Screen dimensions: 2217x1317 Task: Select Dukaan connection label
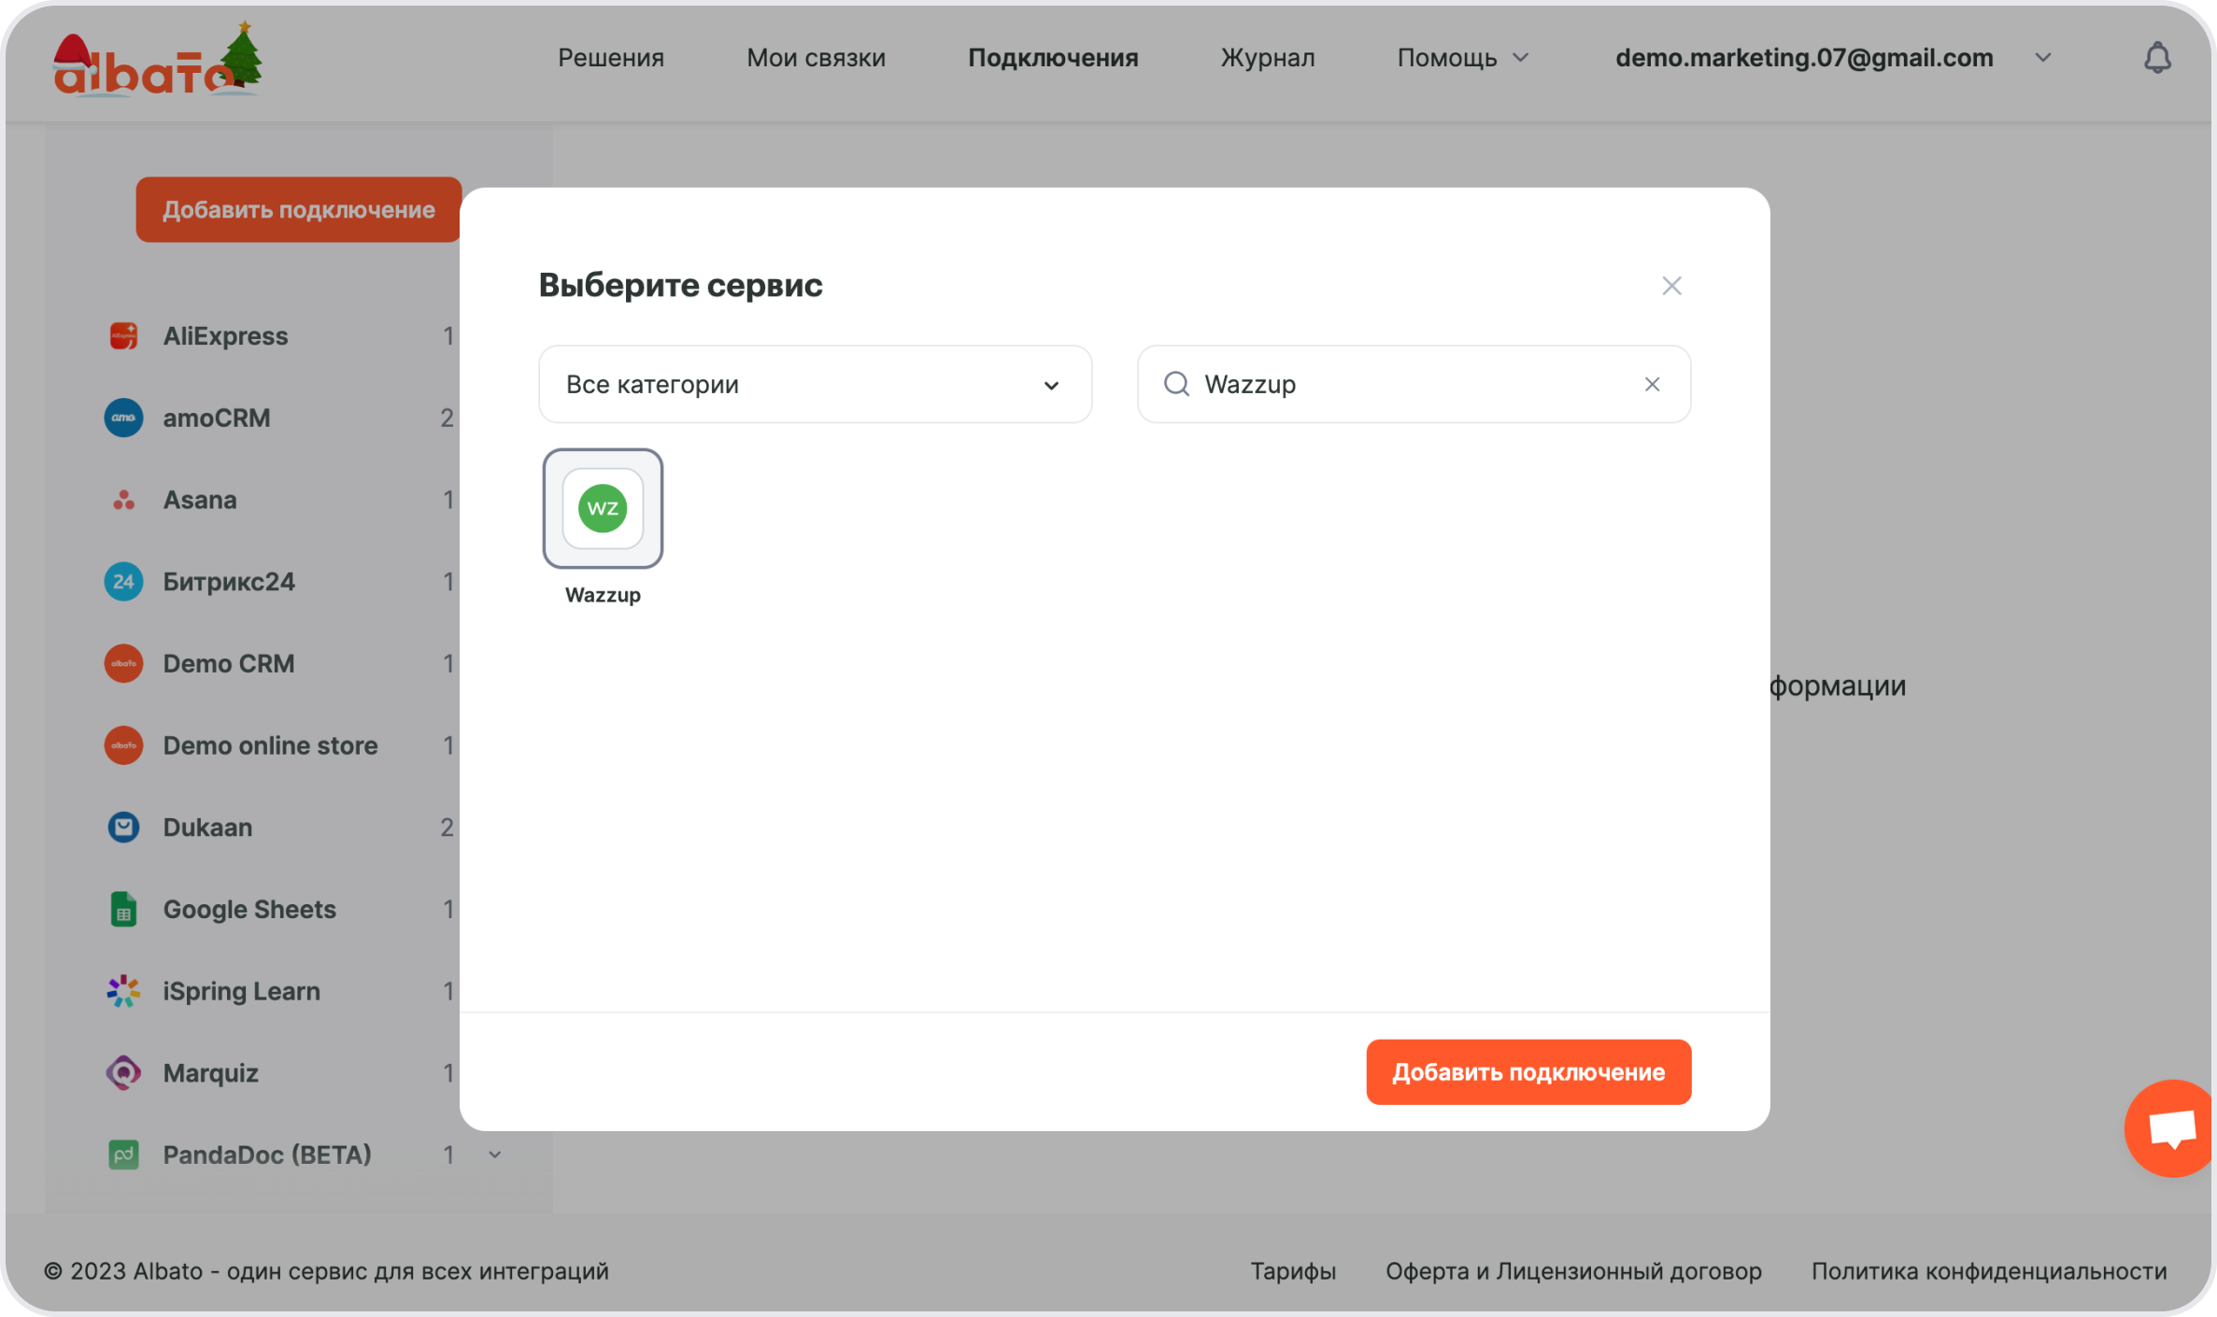pyautogui.click(x=207, y=827)
